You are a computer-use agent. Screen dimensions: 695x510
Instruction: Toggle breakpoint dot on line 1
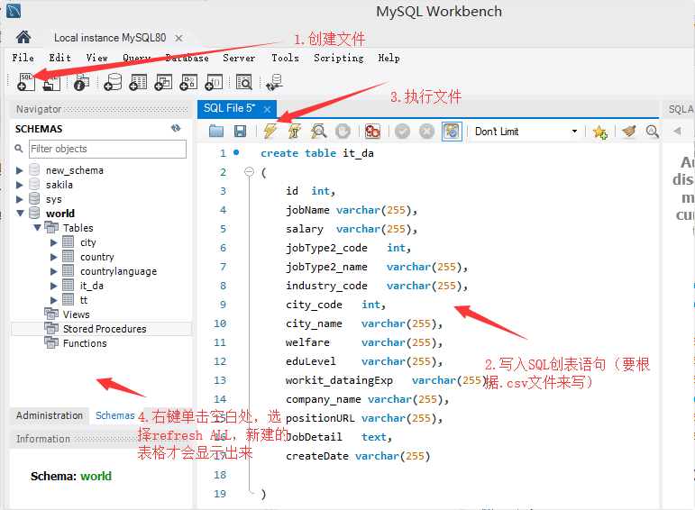[x=236, y=152]
